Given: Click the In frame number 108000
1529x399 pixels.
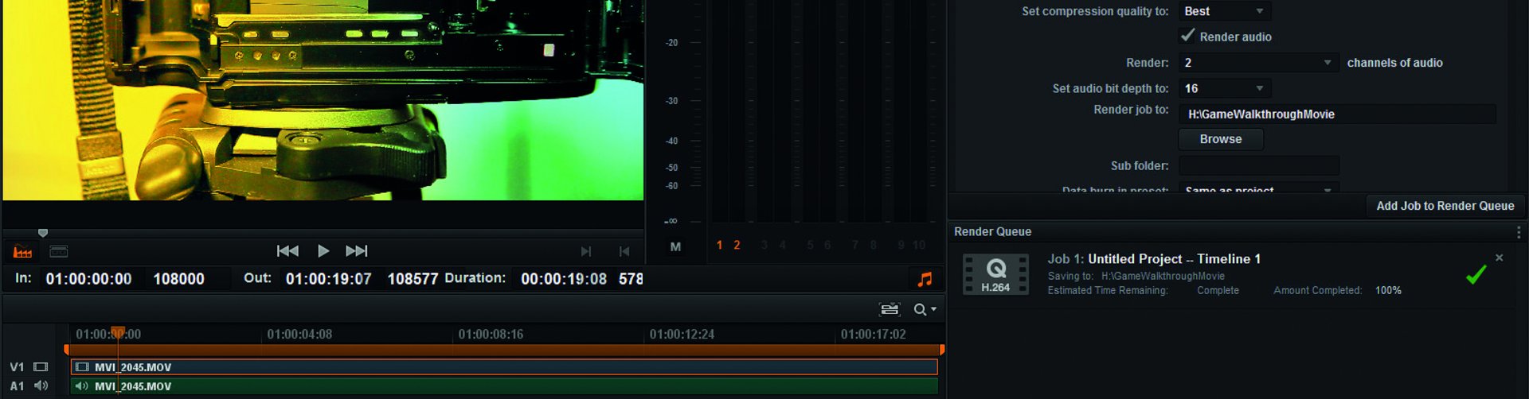Looking at the screenshot, I should [178, 279].
